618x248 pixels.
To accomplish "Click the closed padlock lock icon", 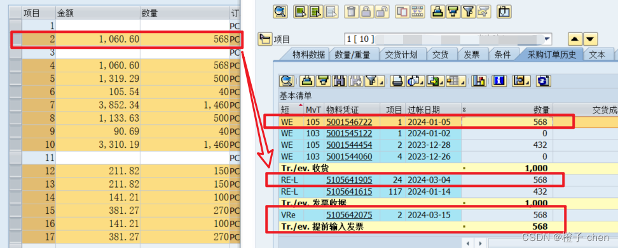I will (366, 12).
